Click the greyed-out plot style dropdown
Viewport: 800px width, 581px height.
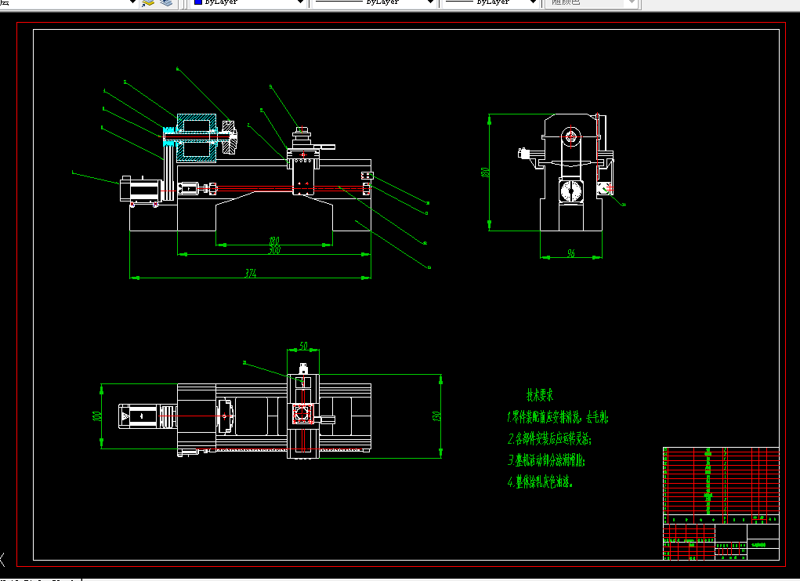[x=592, y=2]
